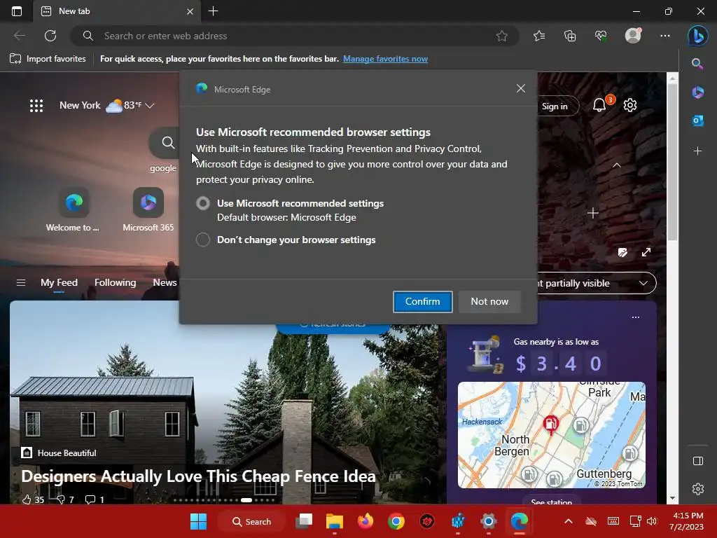Launch Google Chrome from the taskbar
The height and width of the screenshot is (538, 717).
coord(396,521)
